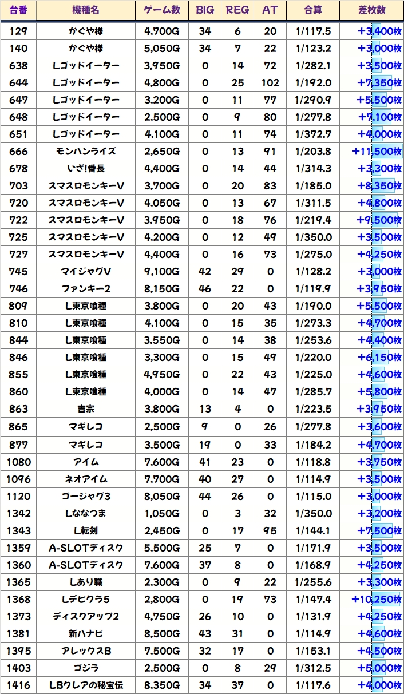Click the 台番 column header
The height and width of the screenshot is (694, 404).
pos(18,10)
